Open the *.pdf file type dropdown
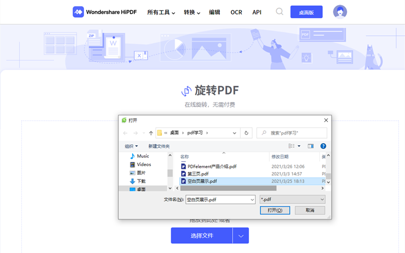 click(x=292, y=199)
